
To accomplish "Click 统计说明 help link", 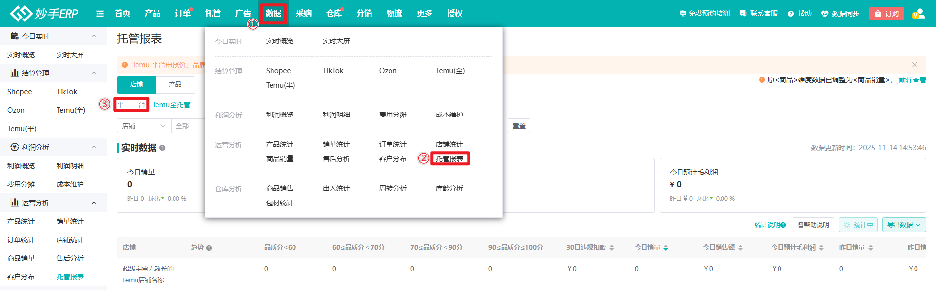I will (x=770, y=225).
